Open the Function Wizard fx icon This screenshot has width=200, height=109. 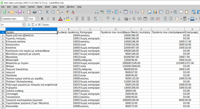(x=29, y=25)
